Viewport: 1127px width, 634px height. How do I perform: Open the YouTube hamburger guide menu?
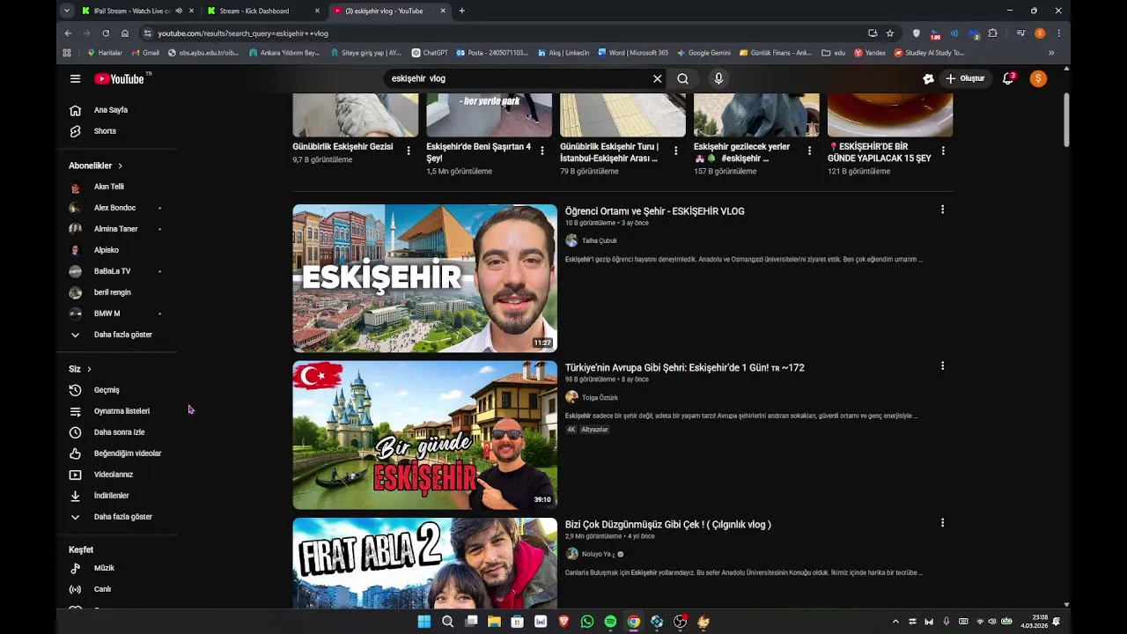click(x=76, y=78)
